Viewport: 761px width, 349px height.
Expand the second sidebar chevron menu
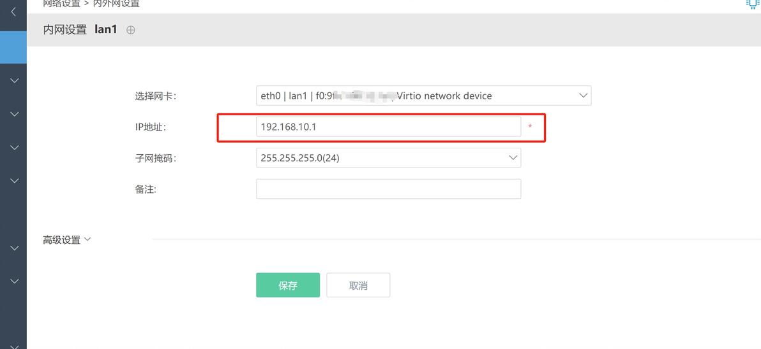tap(15, 114)
